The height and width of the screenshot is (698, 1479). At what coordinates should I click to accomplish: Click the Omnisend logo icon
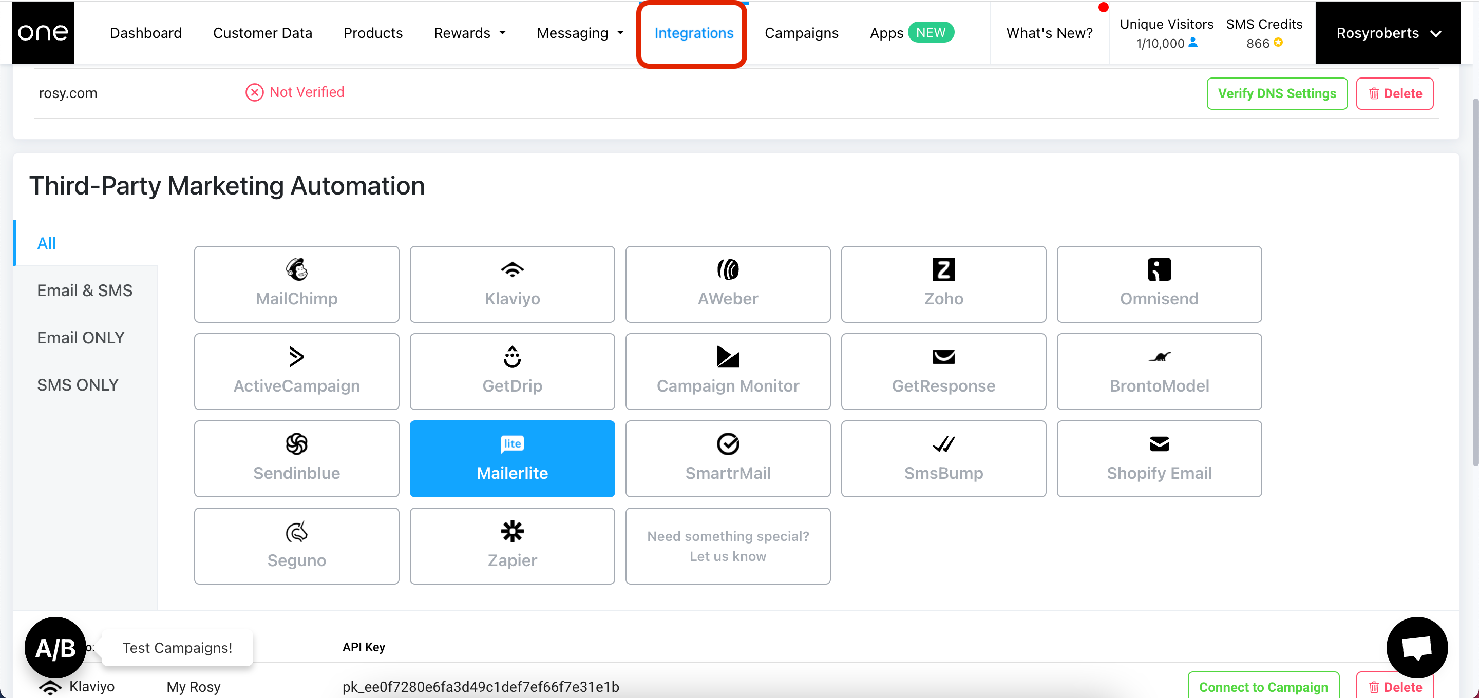1159,269
